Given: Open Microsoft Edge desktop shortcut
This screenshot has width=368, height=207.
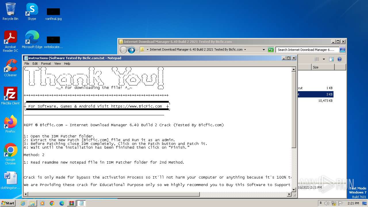Looking at the screenshot, I should click(x=32, y=40).
